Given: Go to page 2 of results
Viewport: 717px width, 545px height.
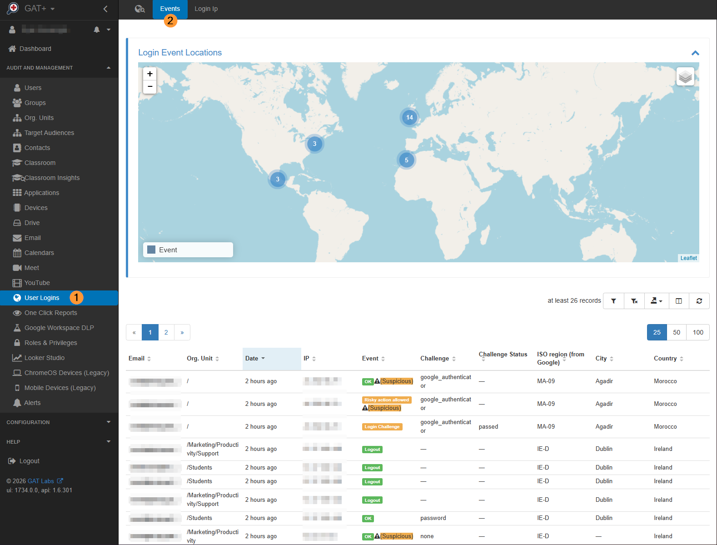Looking at the screenshot, I should [166, 332].
